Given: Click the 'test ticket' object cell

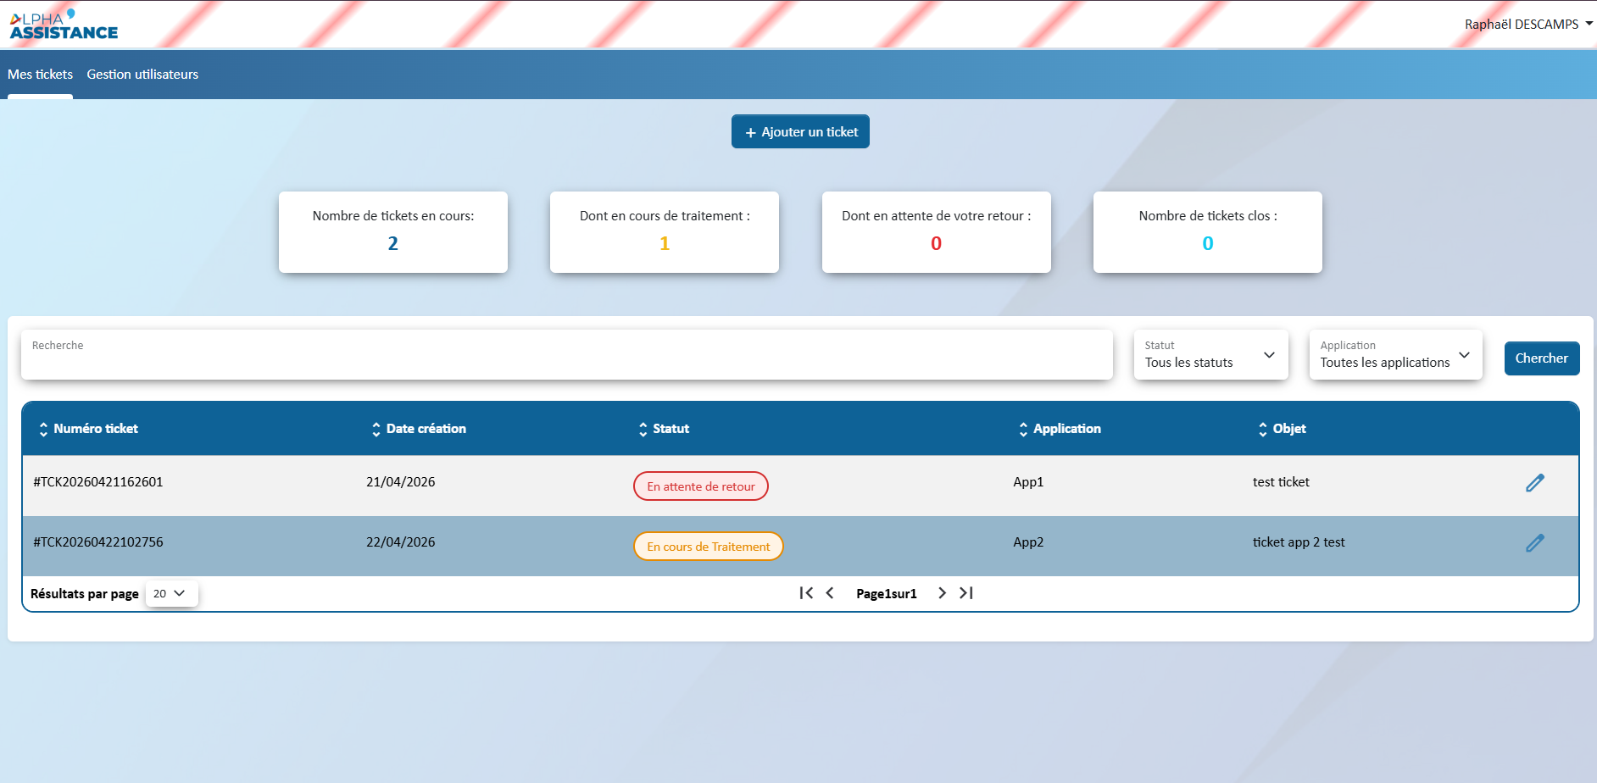Looking at the screenshot, I should (1281, 482).
